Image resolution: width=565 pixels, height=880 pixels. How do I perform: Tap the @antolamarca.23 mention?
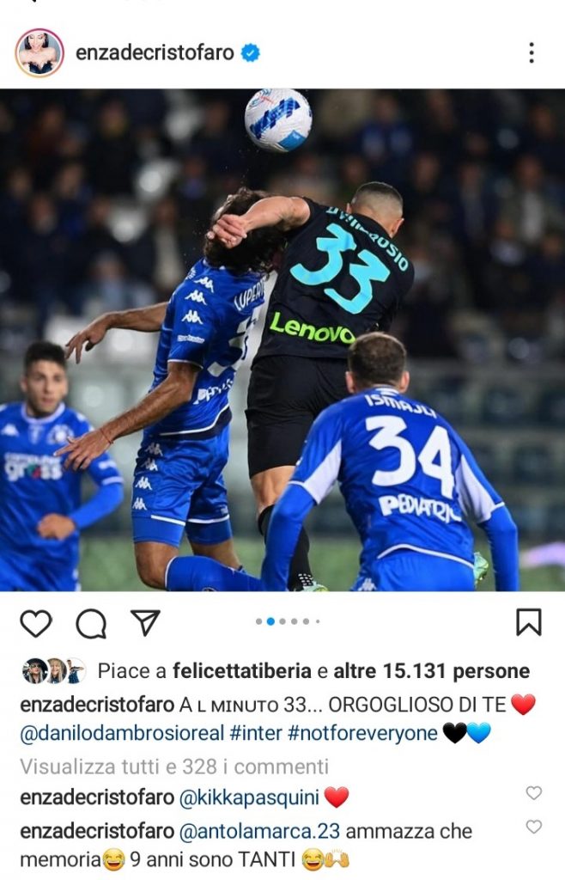[x=259, y=831]
